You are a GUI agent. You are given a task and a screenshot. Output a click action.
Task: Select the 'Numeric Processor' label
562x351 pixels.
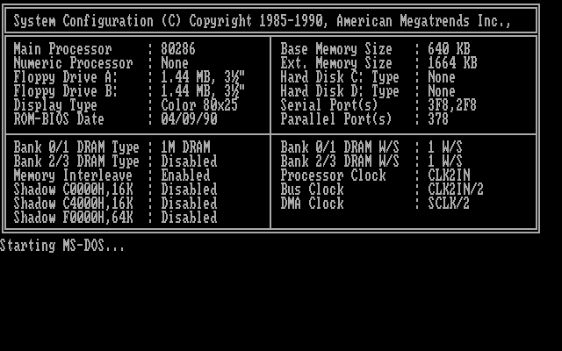tap(73, 63)
